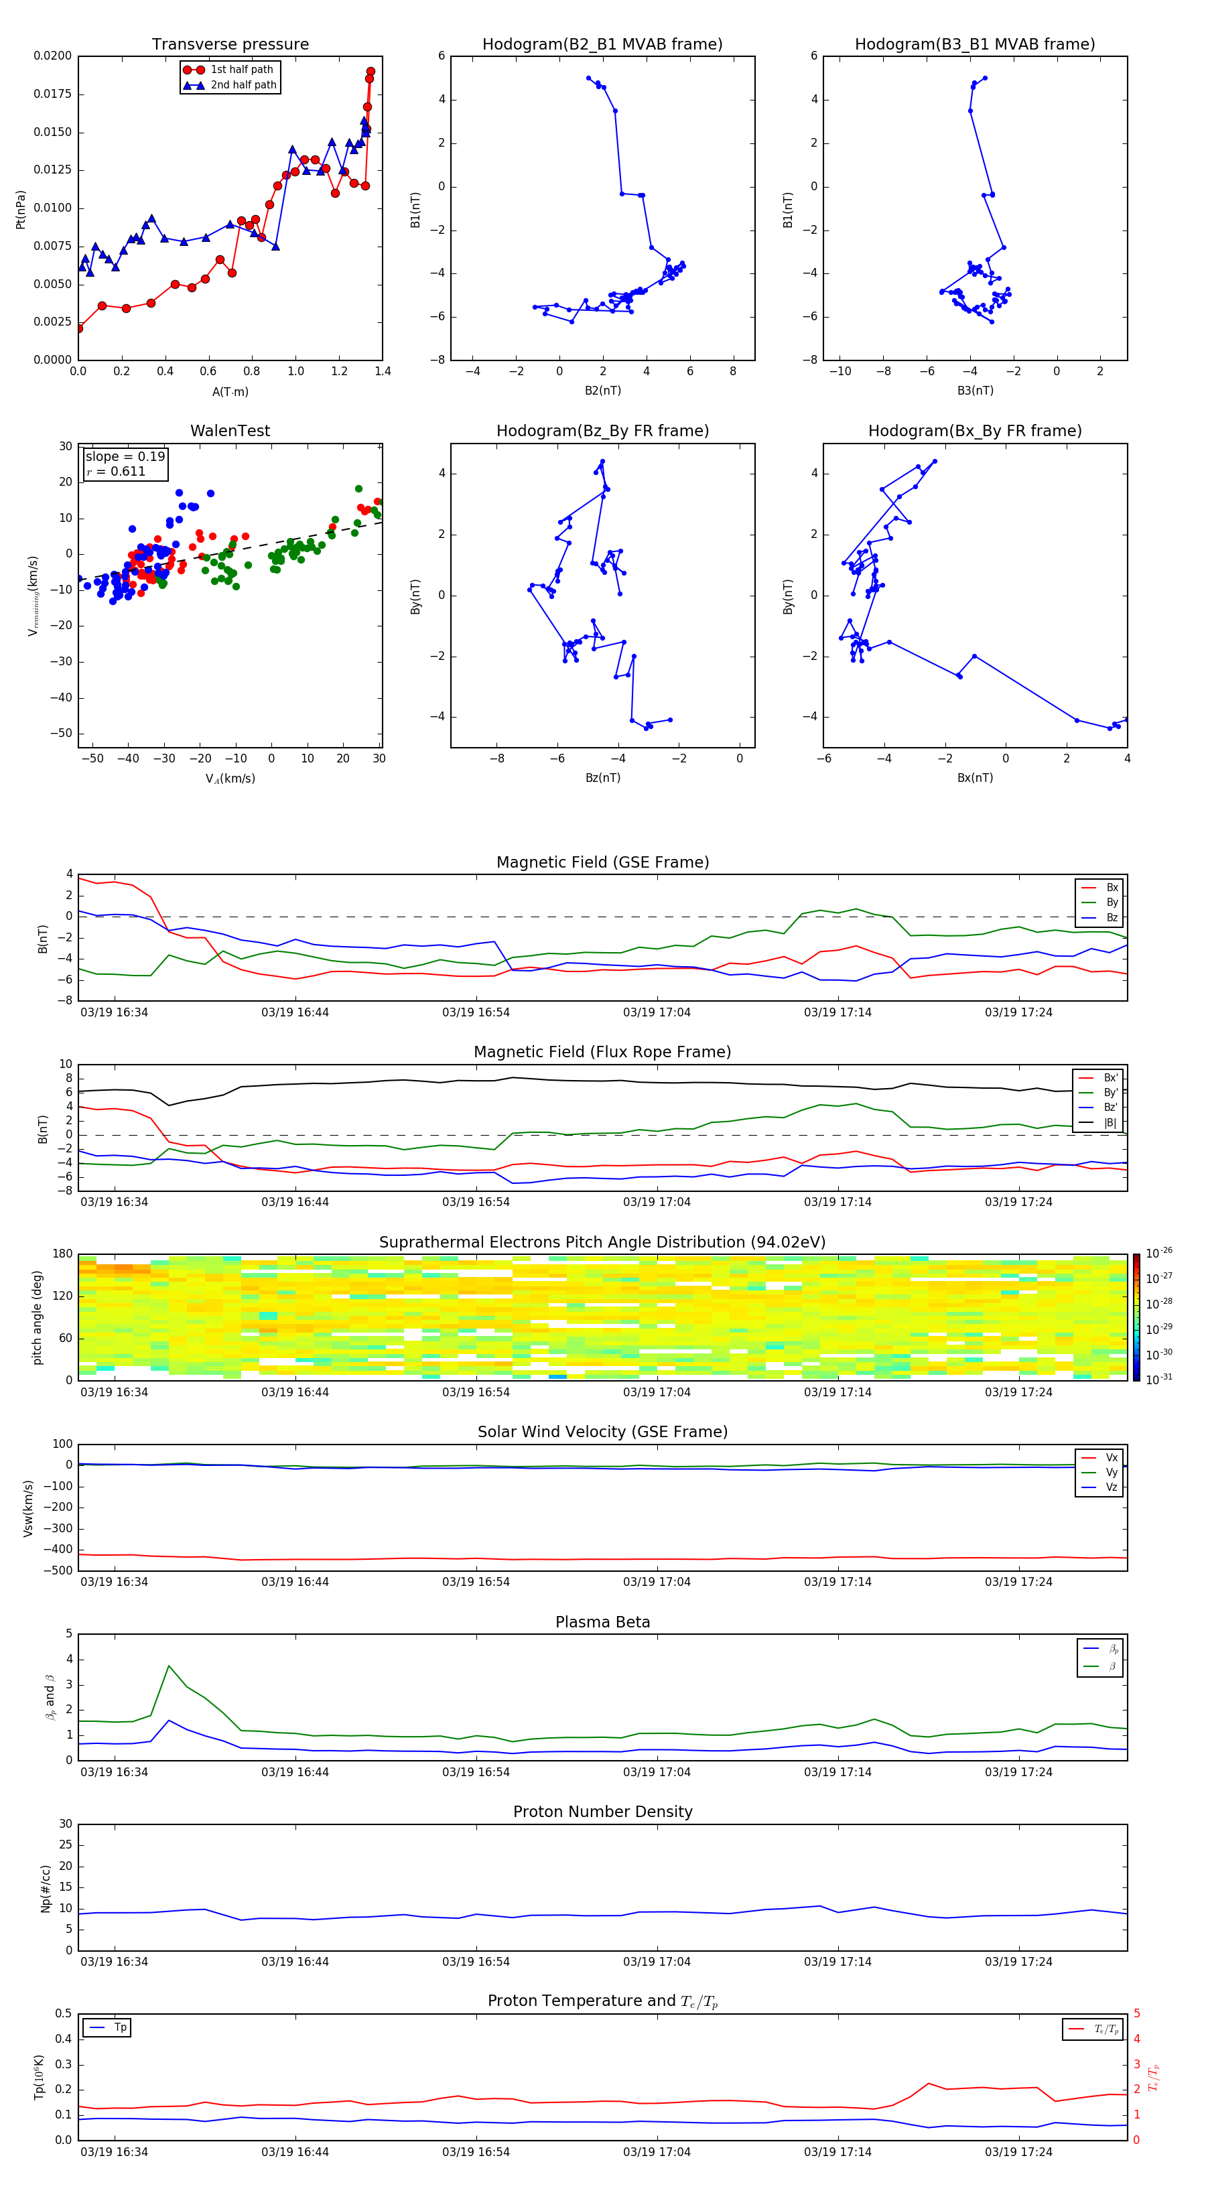Click the '|B|' flux rope legend entry
The image size is (1206, 2211).
point(1099,1123)
